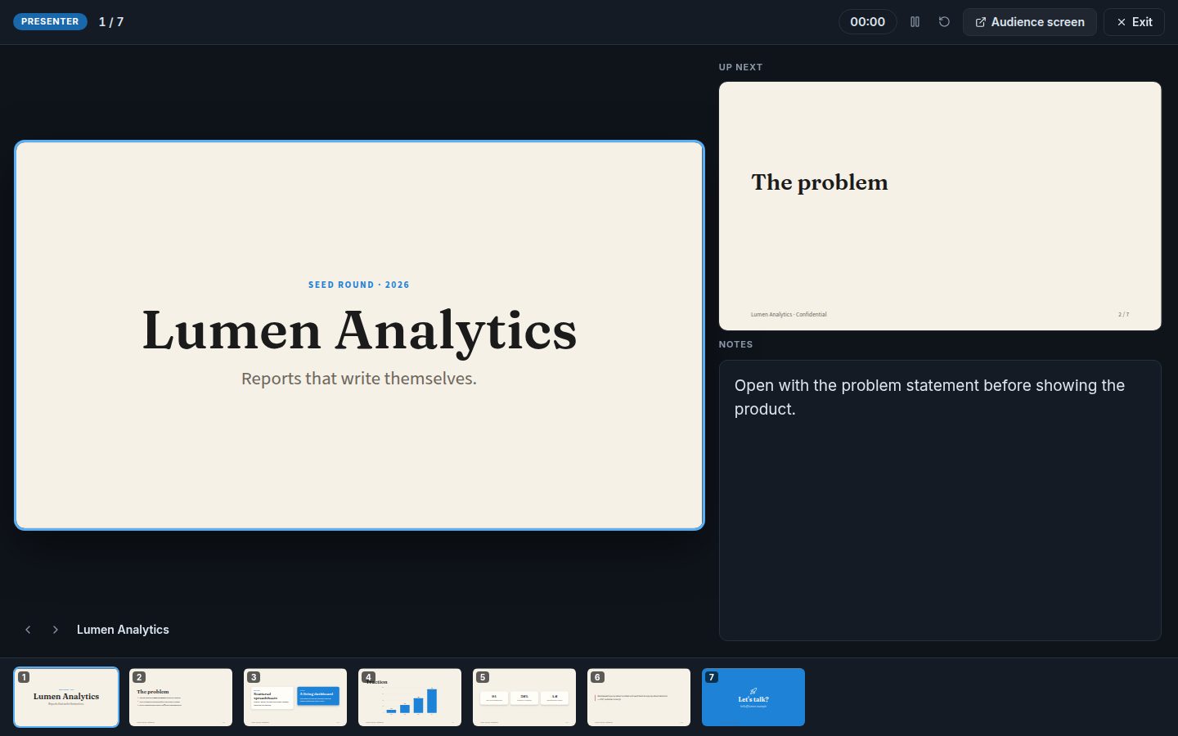The image size is (1178, 736).
Task: Pause the presentation timer
Action: click(x=915, y=22)
